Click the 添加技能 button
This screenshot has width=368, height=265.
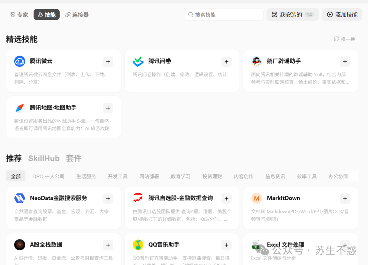coord(342,15)
